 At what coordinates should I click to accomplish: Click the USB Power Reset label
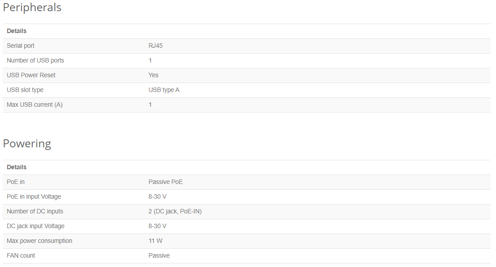point(31,75)
